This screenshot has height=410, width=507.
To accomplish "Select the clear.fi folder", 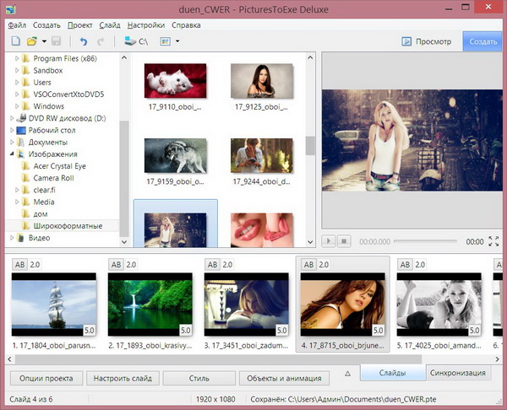I will 44,190.
